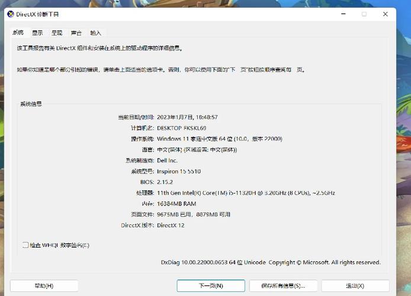The height and width of the screenshot is (296, 411).
Task: Click memory value 16384MB RAM
Action: (176, 204)
